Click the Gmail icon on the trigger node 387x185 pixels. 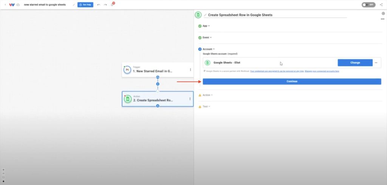(127, 70)
